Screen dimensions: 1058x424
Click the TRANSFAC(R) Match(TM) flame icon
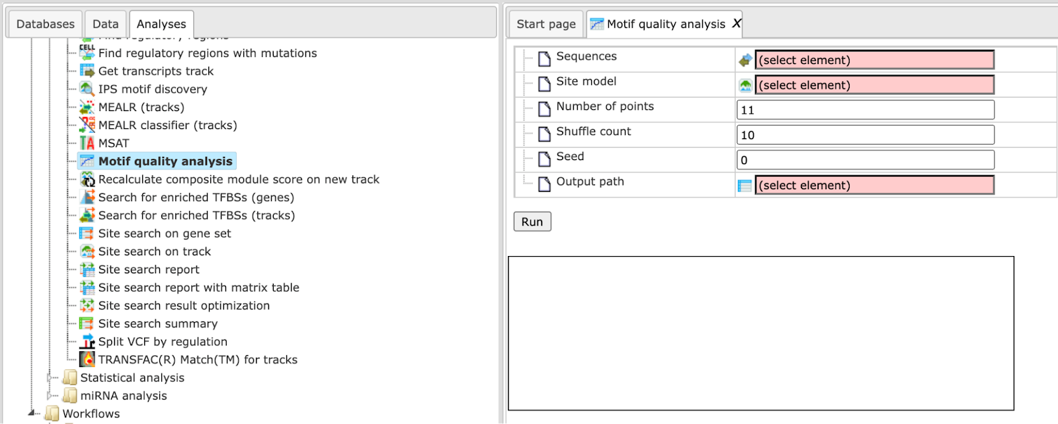coord(87,359)
